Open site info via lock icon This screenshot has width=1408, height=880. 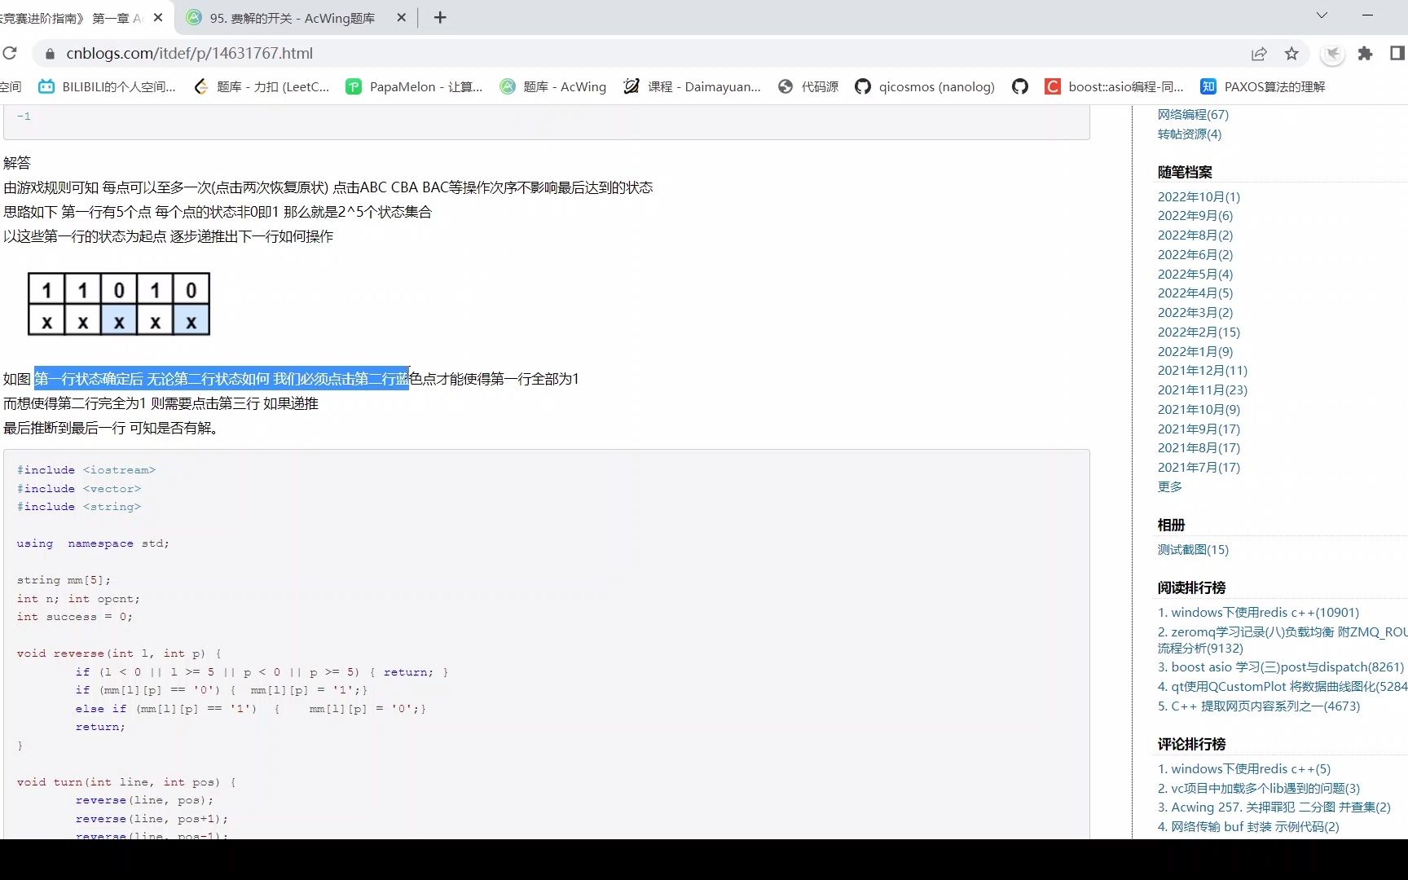49,53
